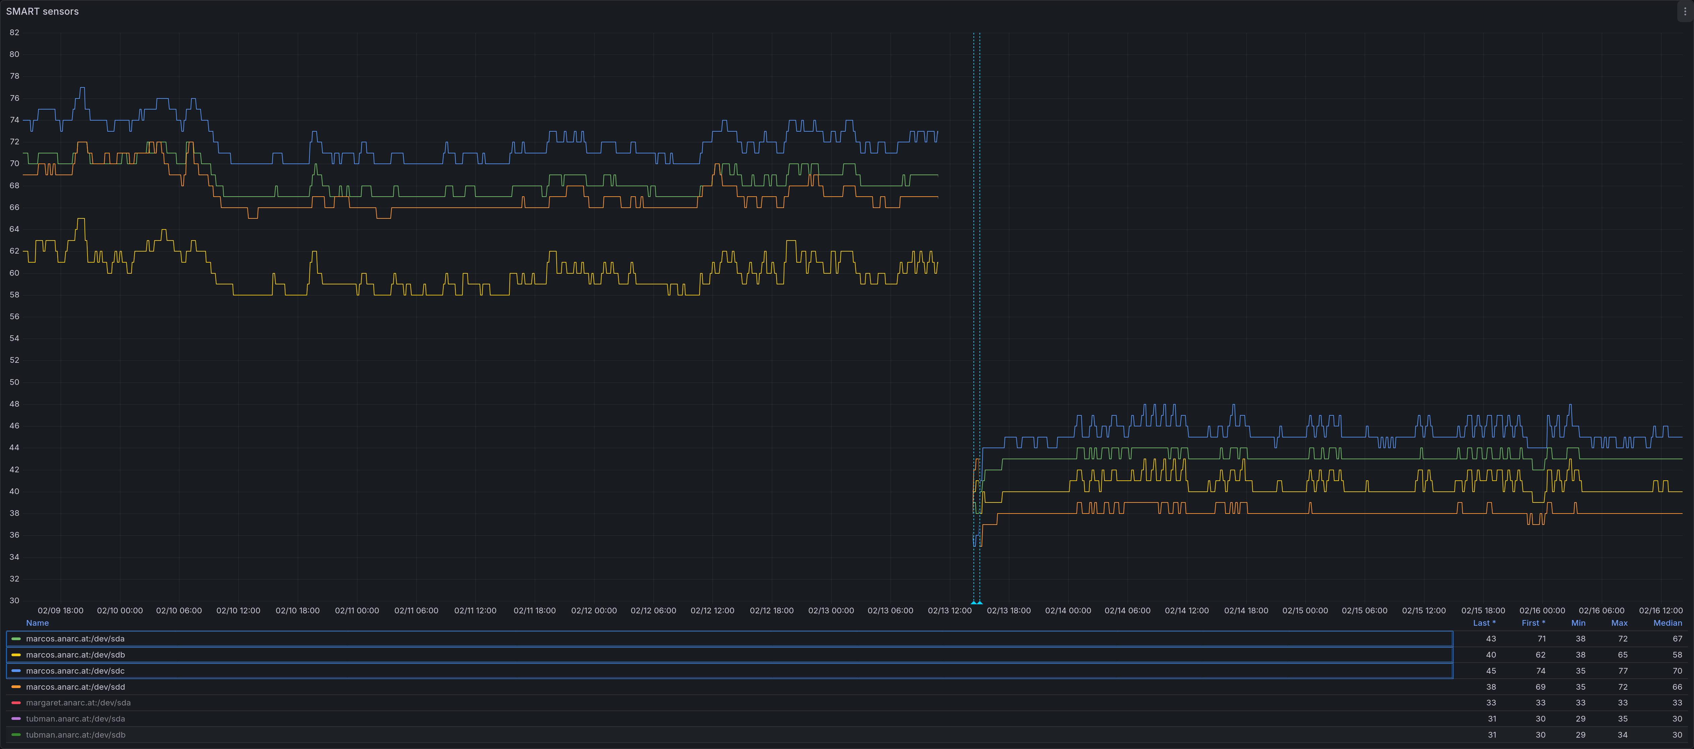Click red series color icon for margaret /dev/sda
This screenshot has width=1694, height=749.
pyautogui.click(x=16, y=703)
